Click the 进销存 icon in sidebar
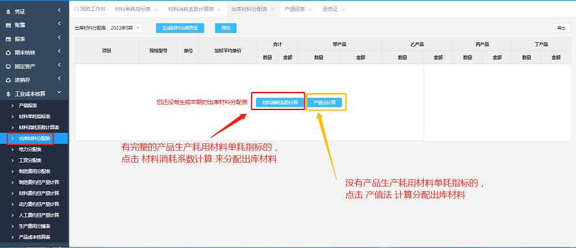Image resolution: width=576 pixels, height=248 pixels. click(x=8, y=80)
